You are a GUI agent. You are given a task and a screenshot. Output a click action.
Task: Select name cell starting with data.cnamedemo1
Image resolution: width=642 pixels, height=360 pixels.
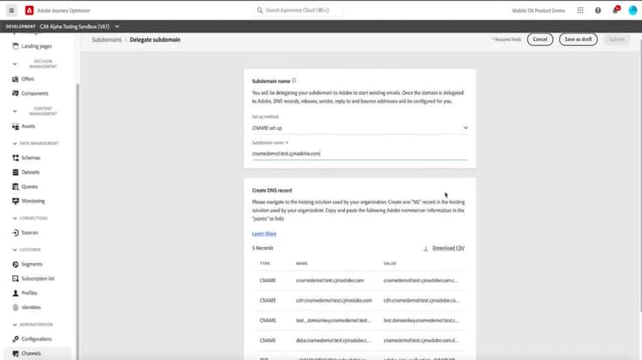pos(333,340)
